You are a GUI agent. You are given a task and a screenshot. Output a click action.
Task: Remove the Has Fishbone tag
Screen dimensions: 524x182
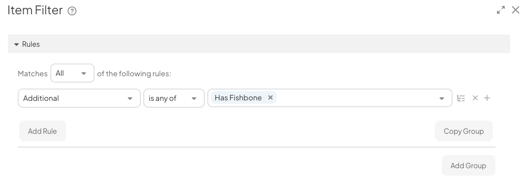(x=270, y=97)
